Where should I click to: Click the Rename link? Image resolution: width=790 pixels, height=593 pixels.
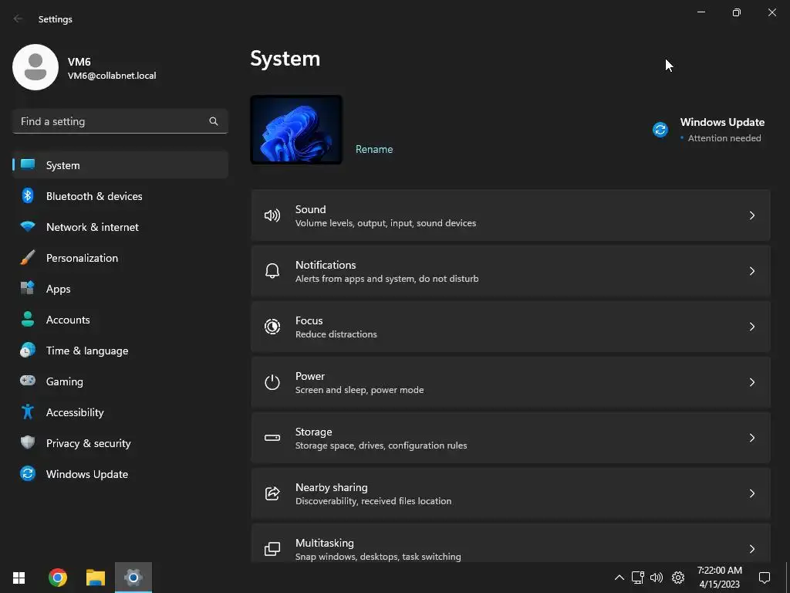click(374, 149)
